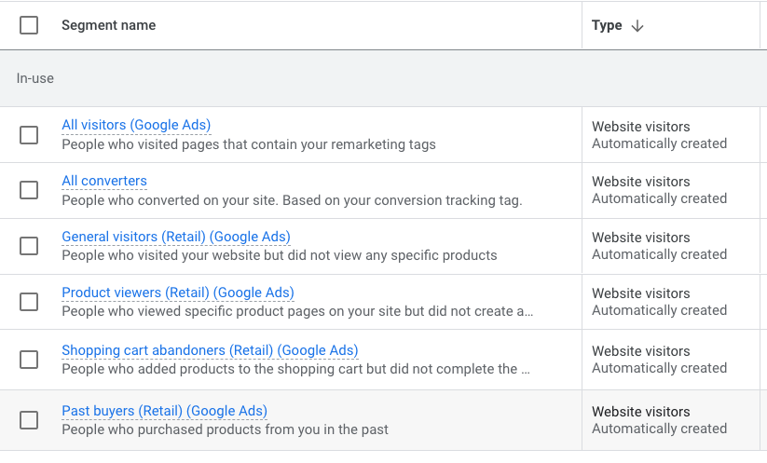Open the All converters segment link
Image resolution: width=767 pixels, height=463 pixels.
point(104,181)
